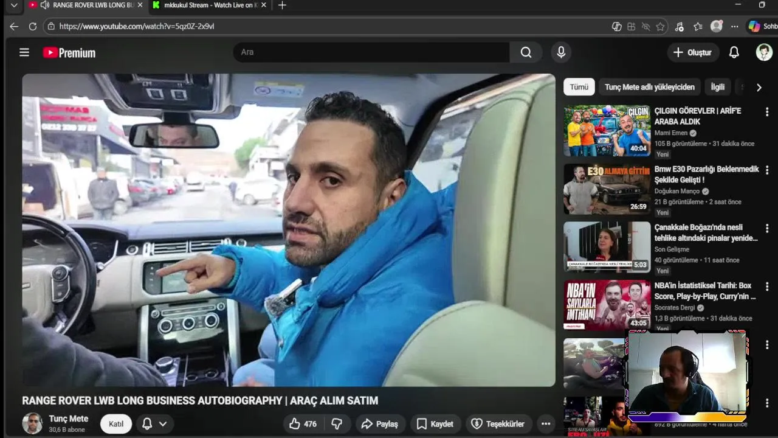Click the Teşekkürler thanks button
This screenshot has height=438, width=778.
(498, 424)
